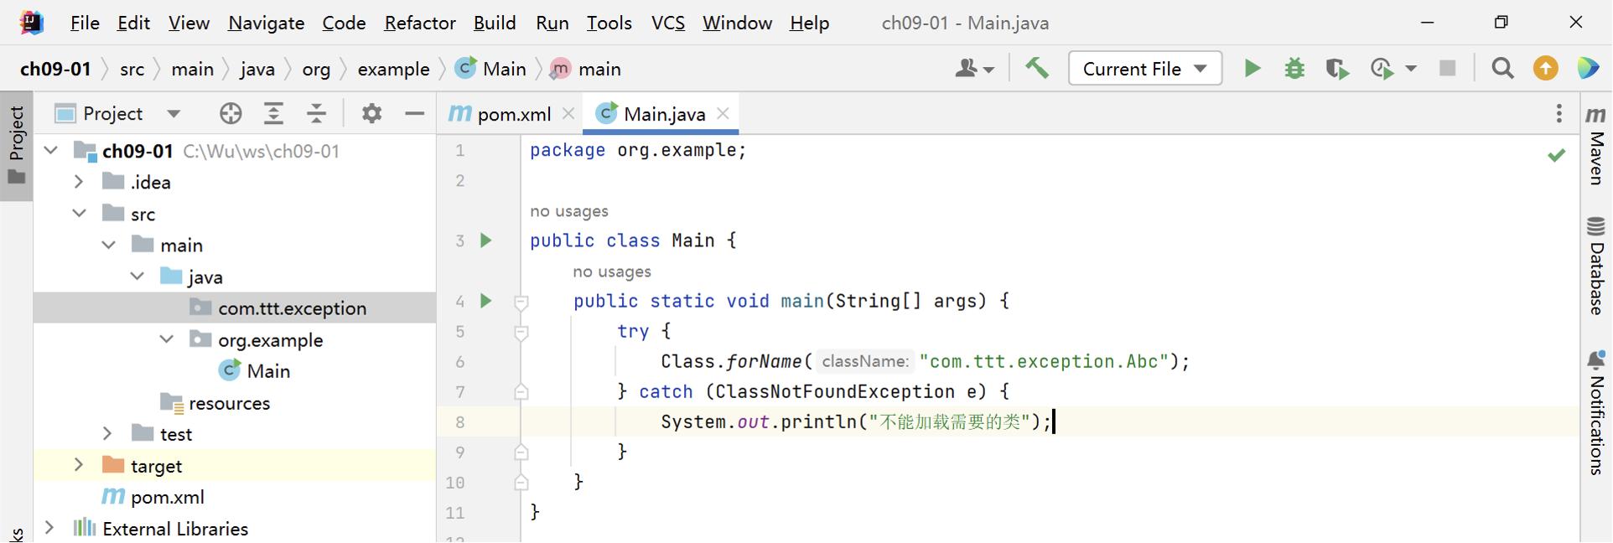Open the Project view mode dropdown
This screenshot has width=1613, height=543.
(174, 113)
